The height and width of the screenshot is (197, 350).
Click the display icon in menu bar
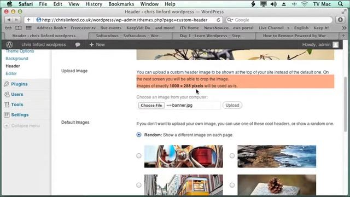264,4
